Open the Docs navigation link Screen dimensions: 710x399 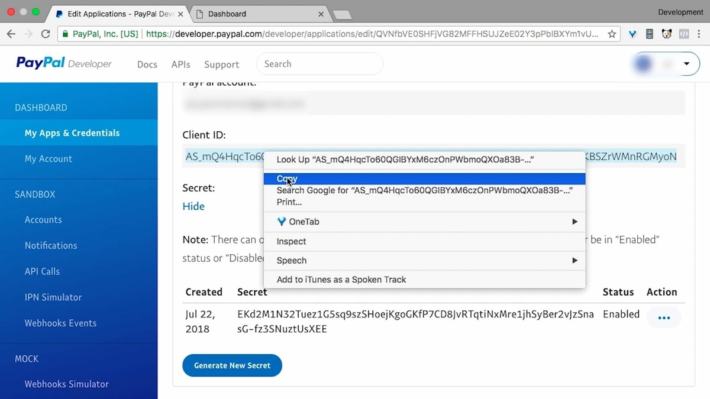pos(147,64)
